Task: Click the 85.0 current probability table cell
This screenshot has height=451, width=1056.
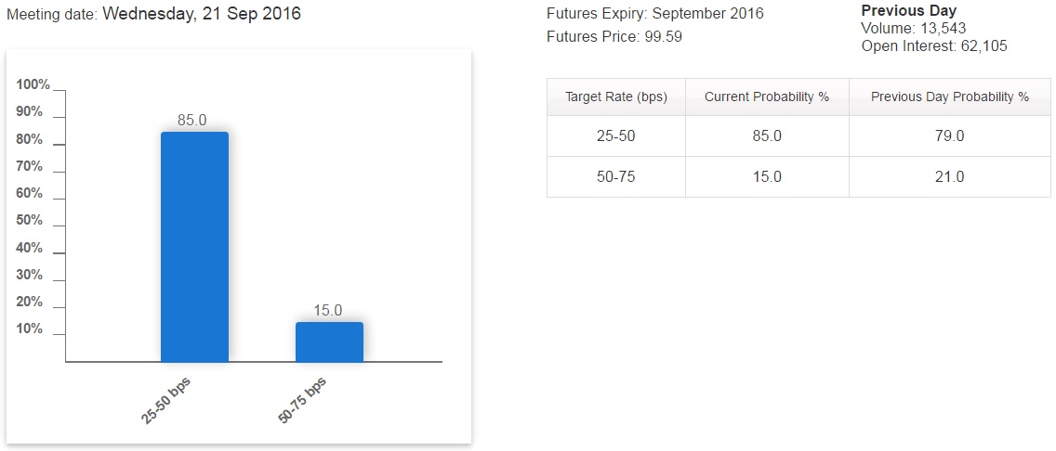Action: click(x=767, y=135)
